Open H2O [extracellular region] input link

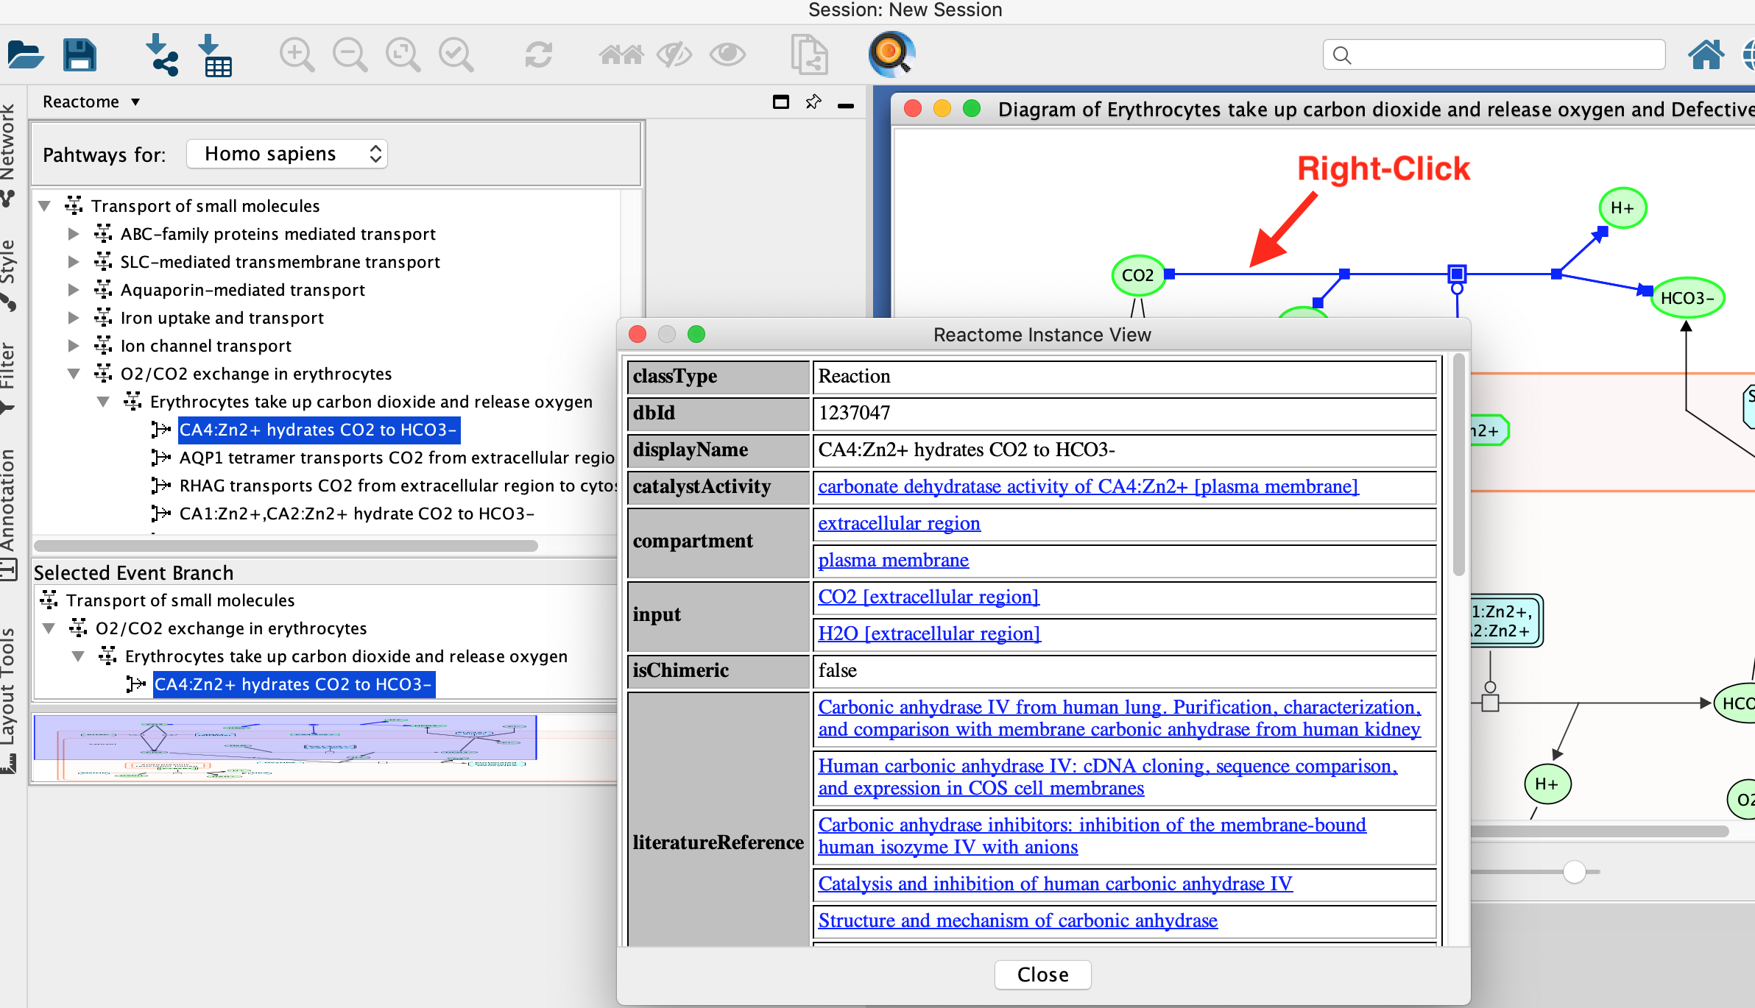(929, 633)
